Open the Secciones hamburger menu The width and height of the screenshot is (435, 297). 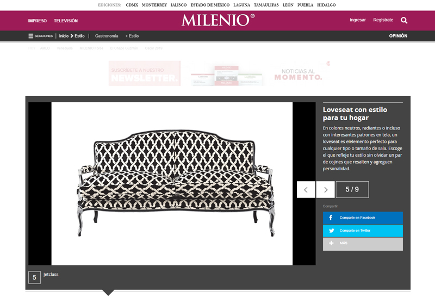[40, 36]
